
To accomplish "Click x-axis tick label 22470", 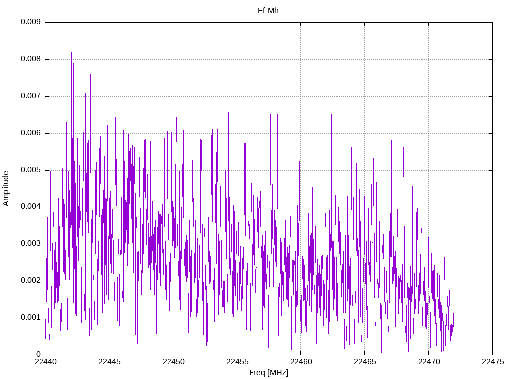I will click(x=428, y=362).
